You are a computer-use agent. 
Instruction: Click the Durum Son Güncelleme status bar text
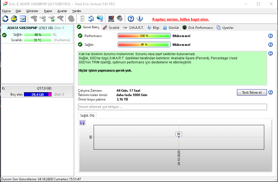click(x=41, y=179)
